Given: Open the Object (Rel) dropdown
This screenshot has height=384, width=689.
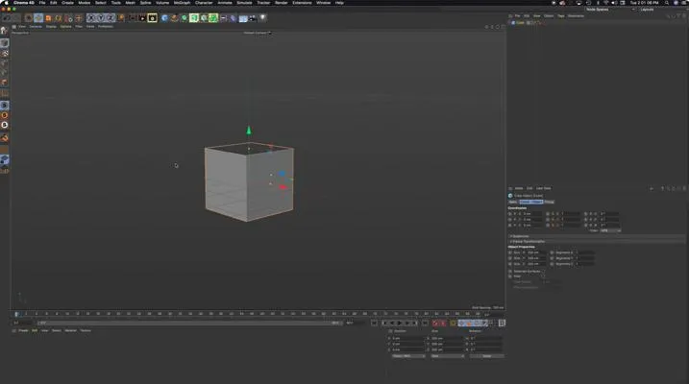Looking at the screenshot, I should click(x=408, y=356).
